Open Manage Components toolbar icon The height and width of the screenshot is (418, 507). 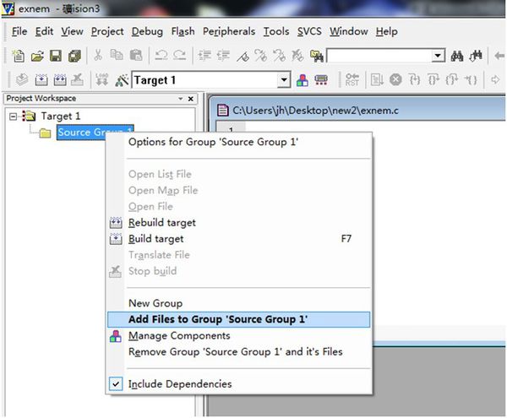[303, 80]
